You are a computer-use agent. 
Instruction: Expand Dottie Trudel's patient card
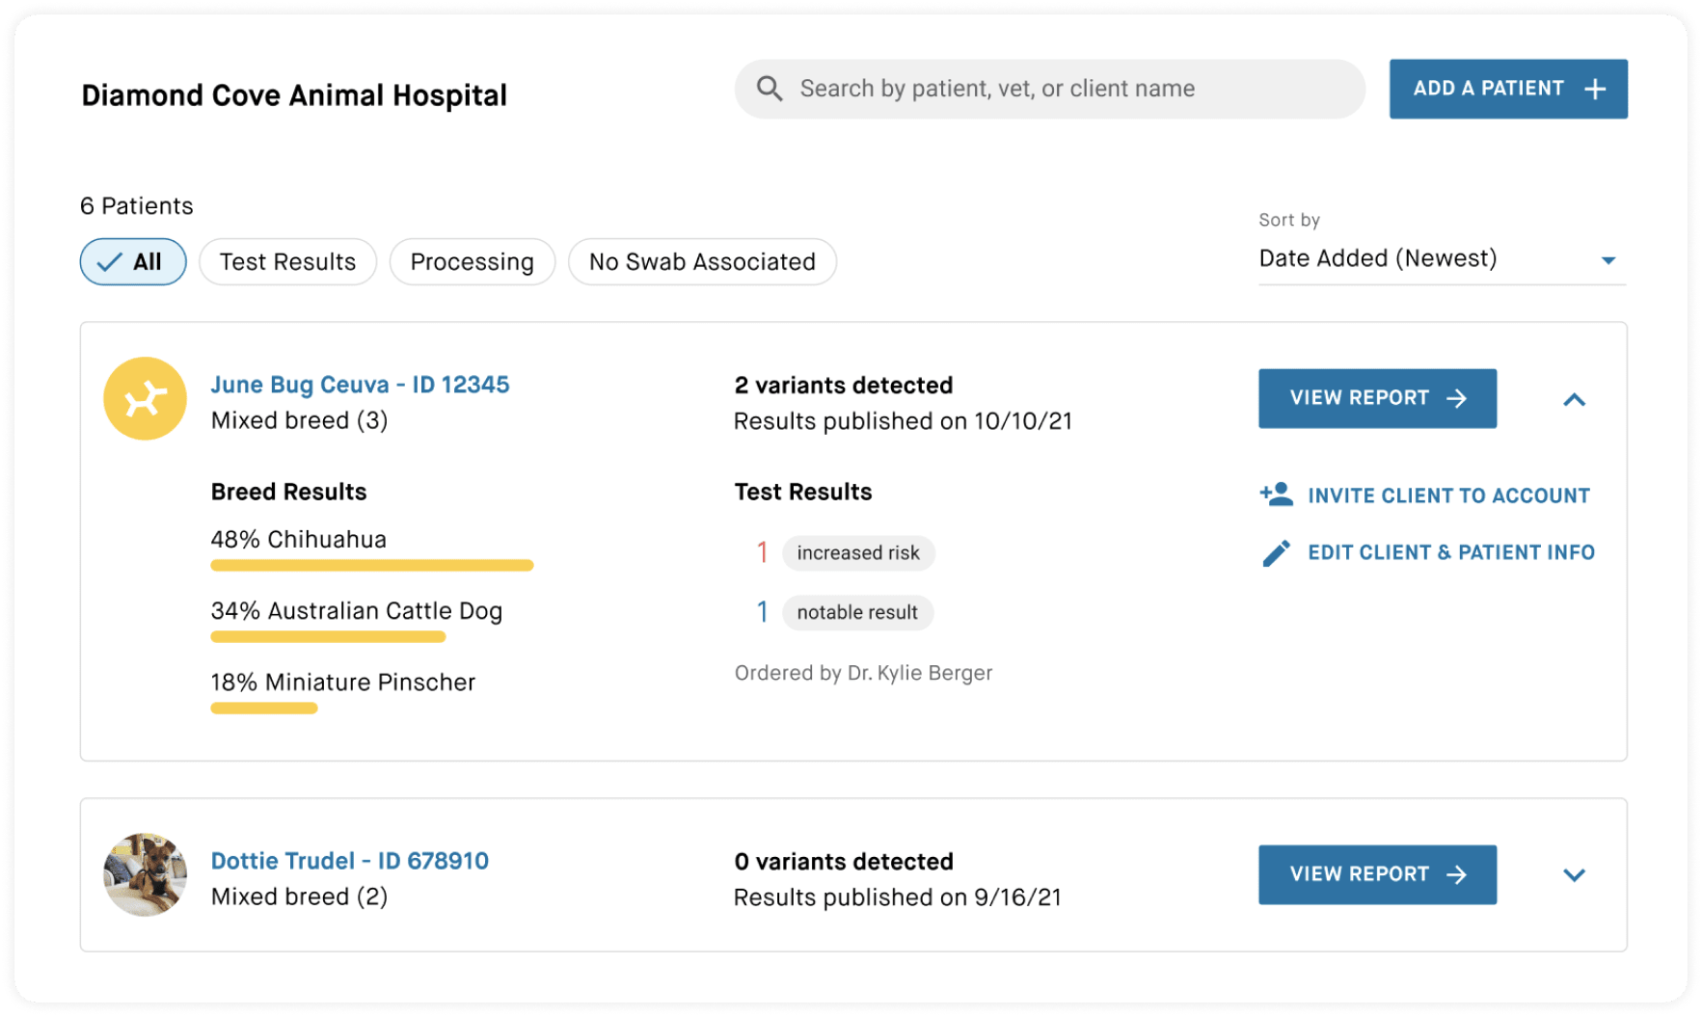pyautogui.click(x=1574, y=875)
